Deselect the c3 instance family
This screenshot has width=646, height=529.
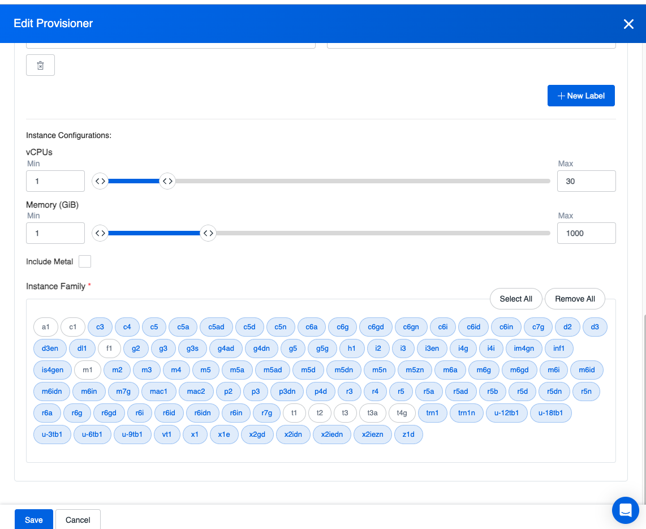pyautogui.click(x=100, y=326)
